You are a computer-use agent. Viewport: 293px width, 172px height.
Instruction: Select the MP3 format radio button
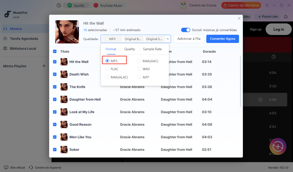point(107,61)
